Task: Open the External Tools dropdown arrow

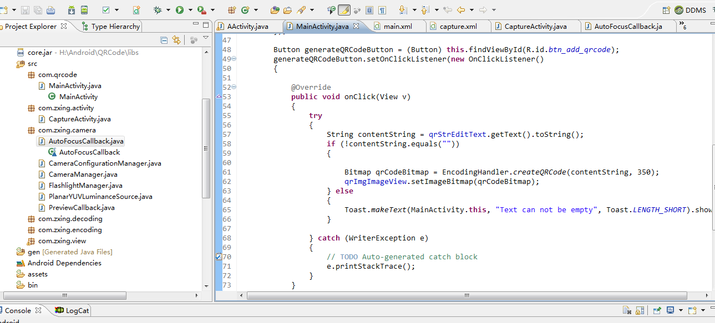Action: coord(213,10)
